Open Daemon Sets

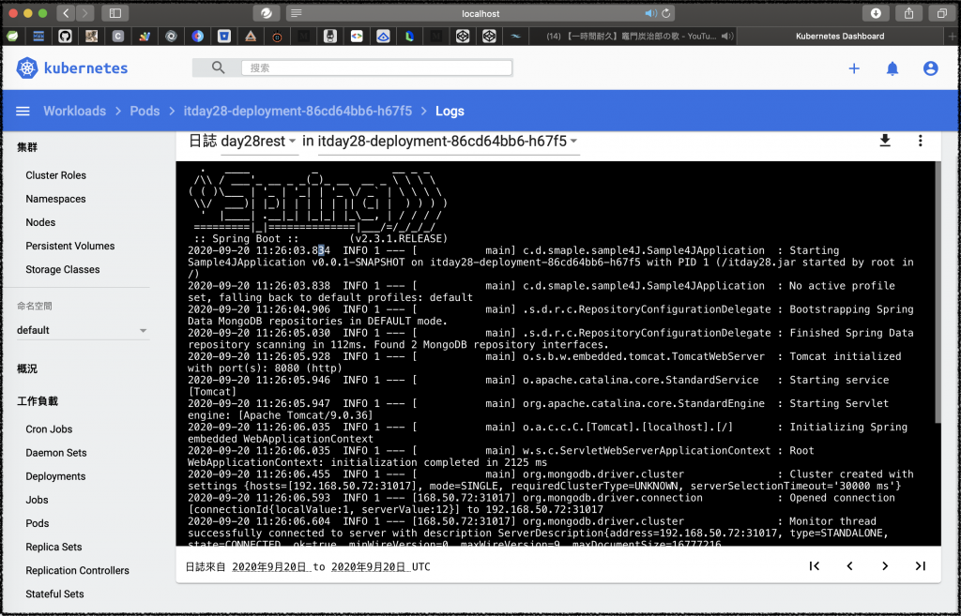[55, 453]
